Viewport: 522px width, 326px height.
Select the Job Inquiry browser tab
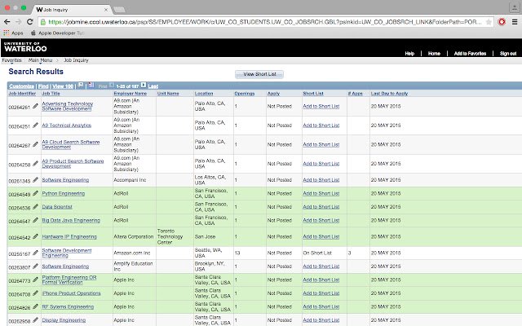coord(72,10)
